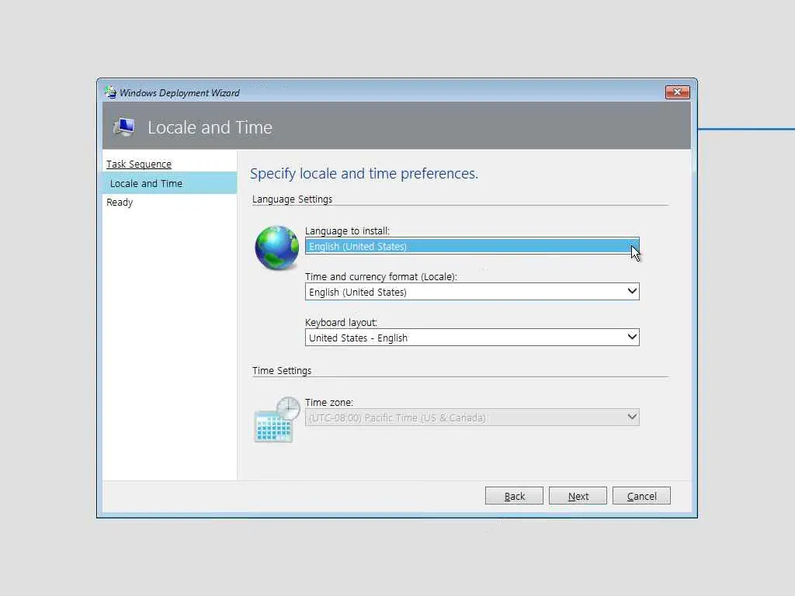Click the Language to install label
The width and height of the screenshot is (795, 596).
[x=347, y=230]
